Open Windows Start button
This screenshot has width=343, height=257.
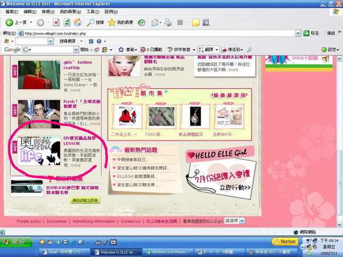pyautogui.click(x=16, y=242)
